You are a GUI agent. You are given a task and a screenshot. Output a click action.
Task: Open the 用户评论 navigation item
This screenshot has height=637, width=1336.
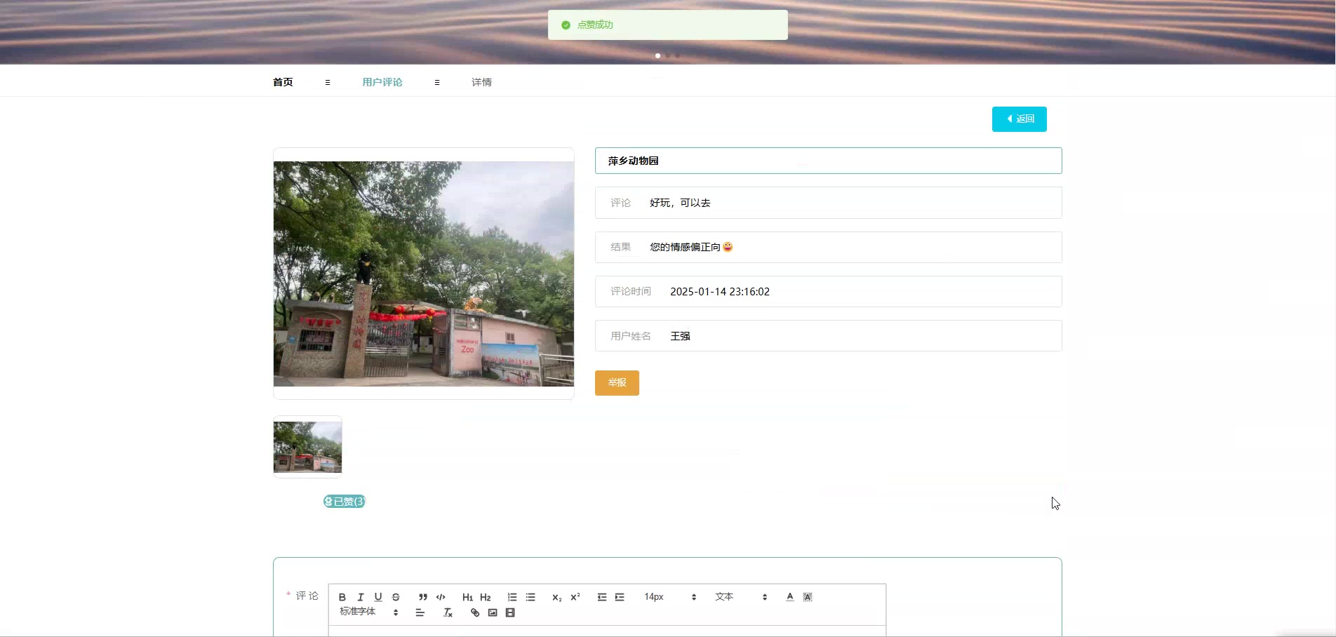[x=382, y=82]
